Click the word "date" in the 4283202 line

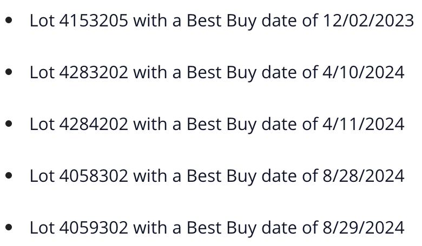click(x=279, y=72)
